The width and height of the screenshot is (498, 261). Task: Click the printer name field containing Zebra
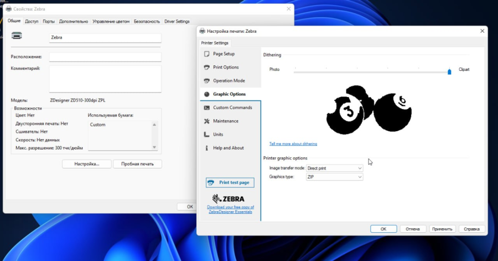coord(105,38)
